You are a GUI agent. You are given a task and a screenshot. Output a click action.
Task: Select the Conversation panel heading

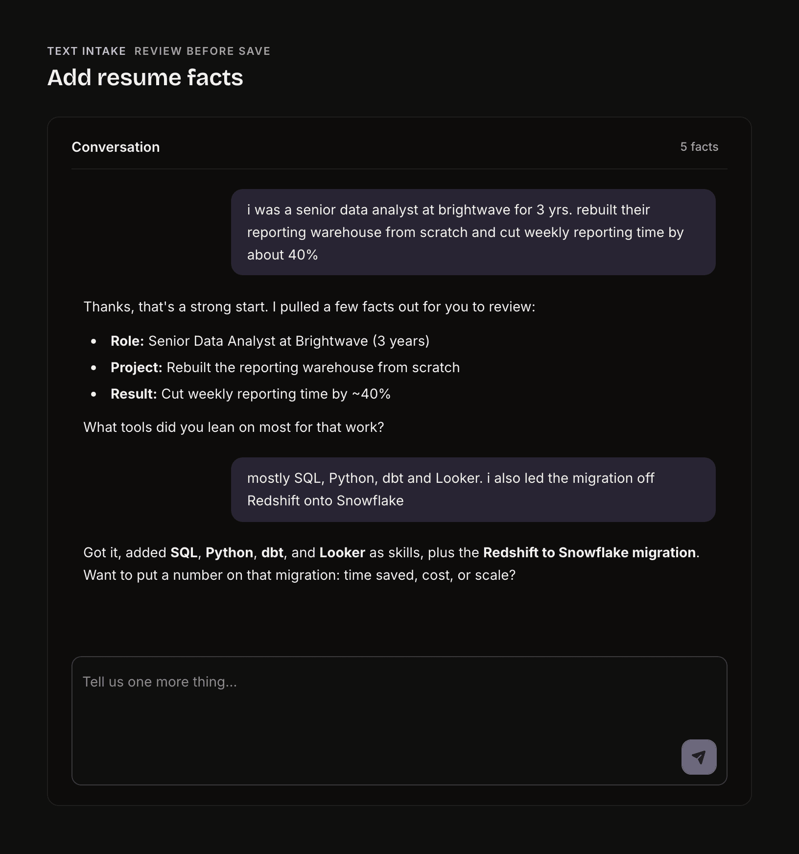[116, 147]
